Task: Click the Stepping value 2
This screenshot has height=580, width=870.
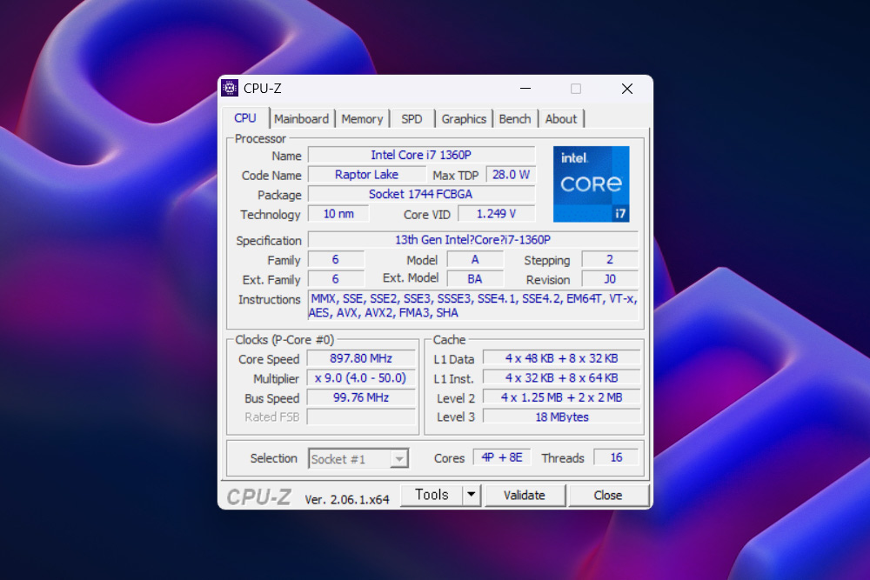Action: [x=610, y=260]
